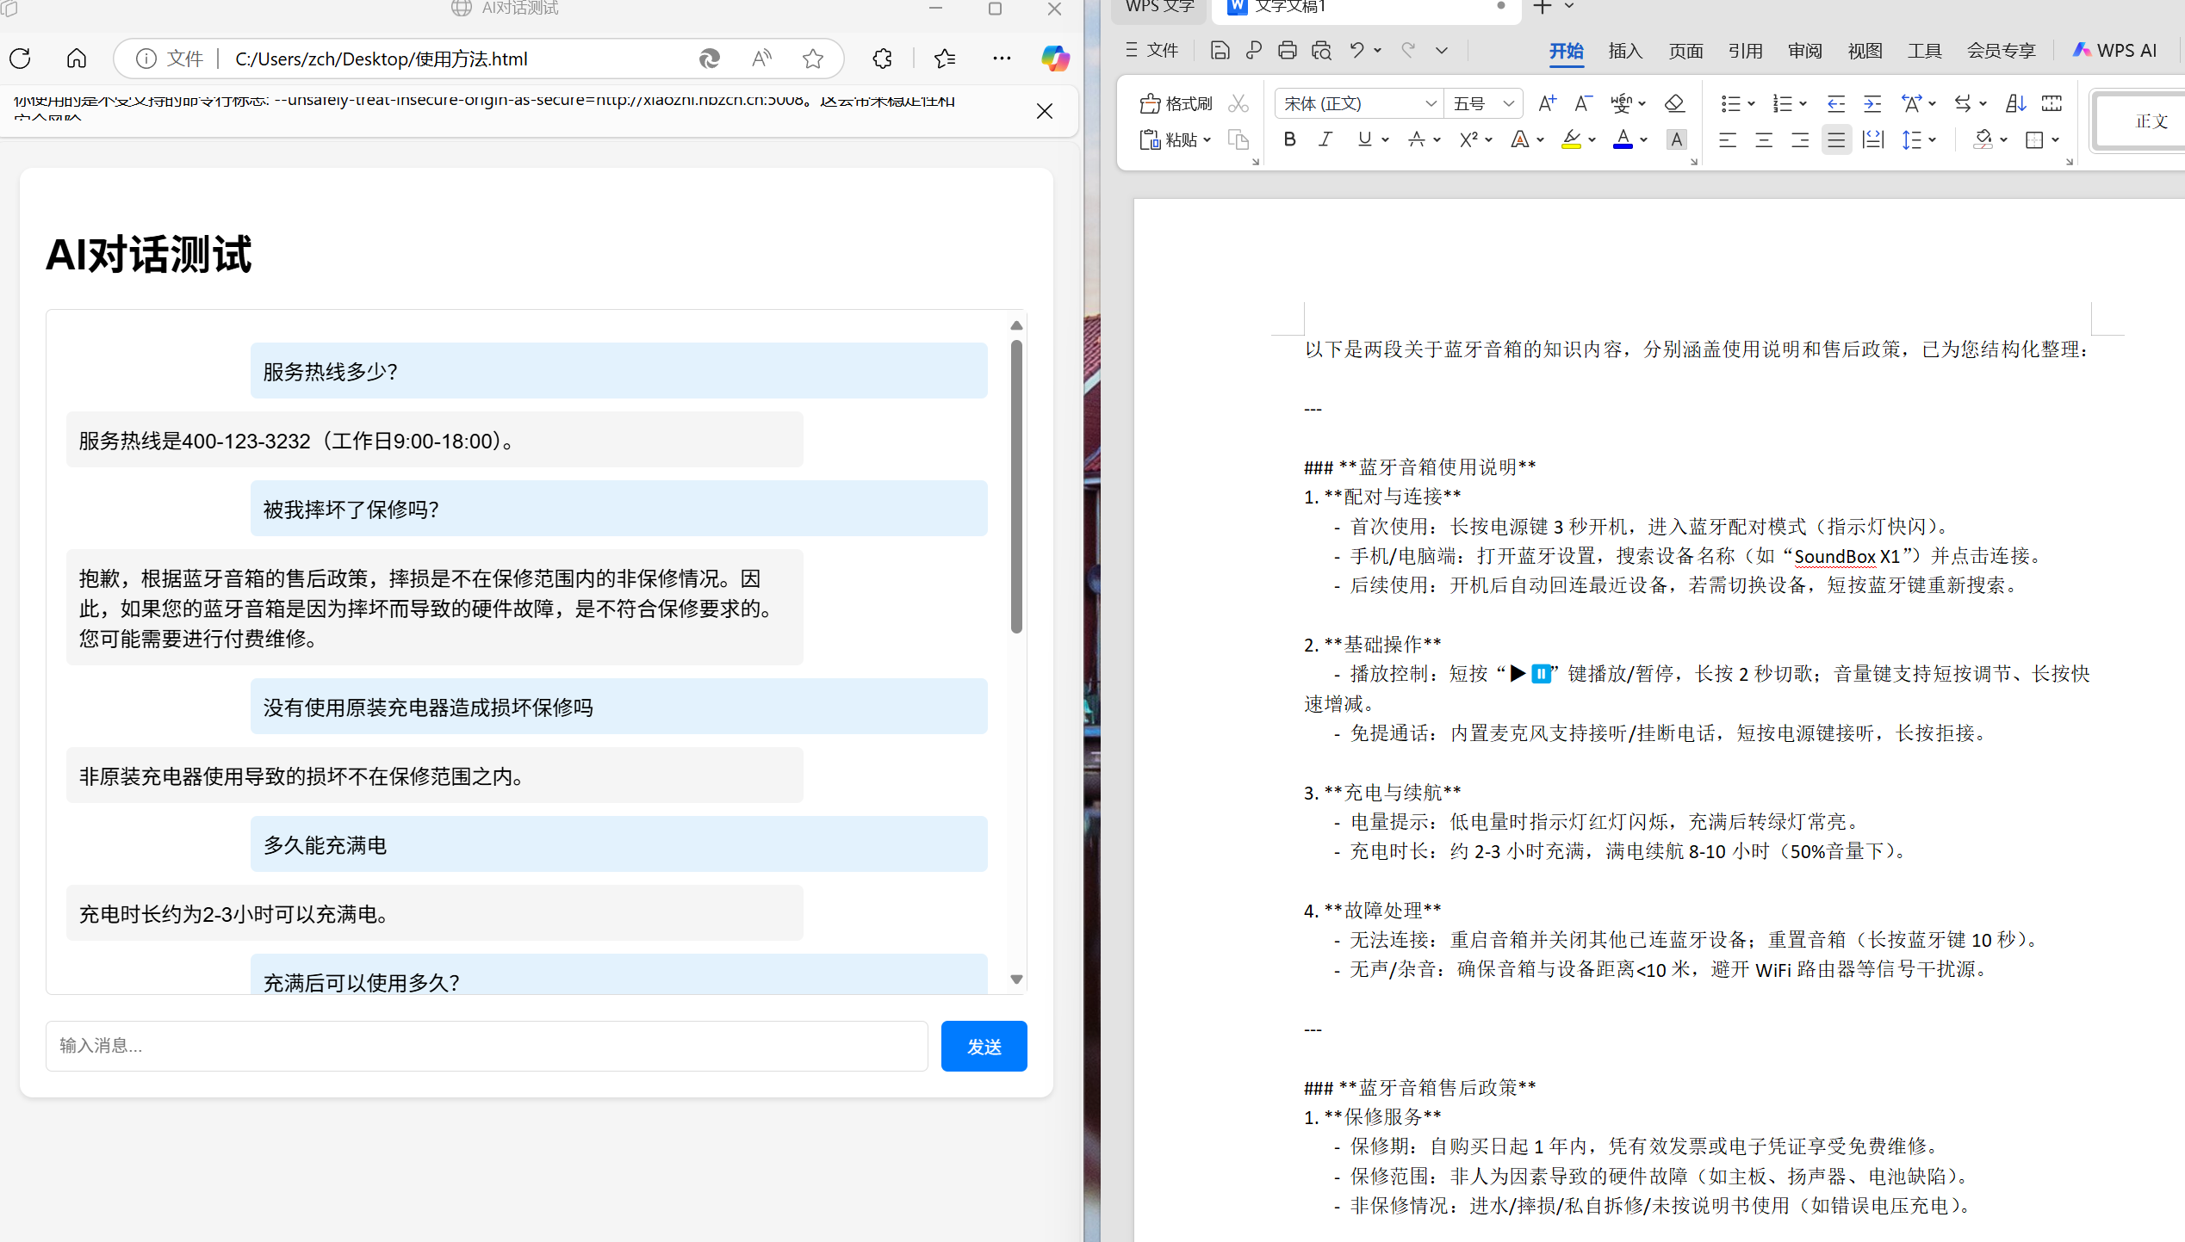Click the Increase Indent icon
Screen dimensions: 2185x1242
click(1872, 103)
